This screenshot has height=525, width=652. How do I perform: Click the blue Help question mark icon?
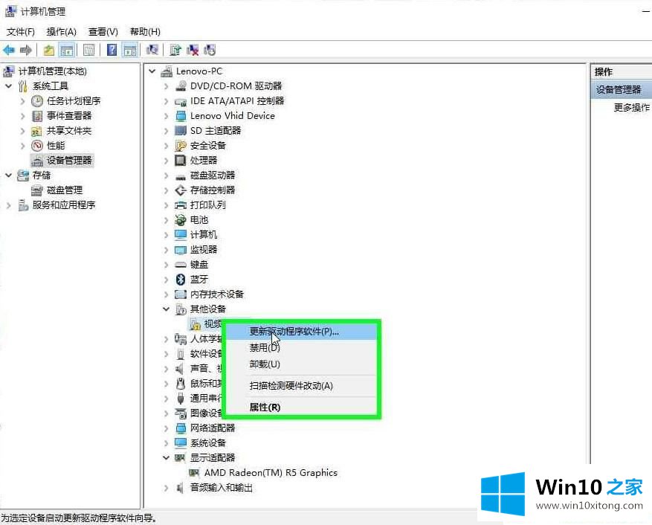point(112,50)
